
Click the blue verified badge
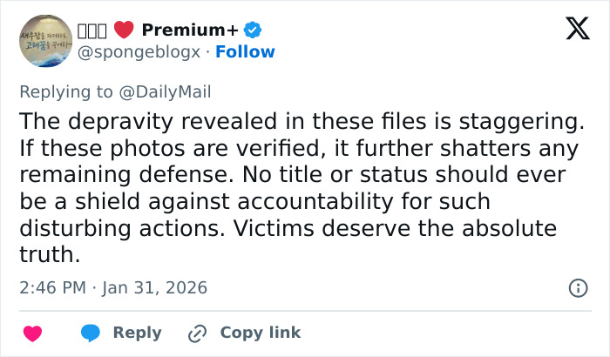click(x=253, y=30)
